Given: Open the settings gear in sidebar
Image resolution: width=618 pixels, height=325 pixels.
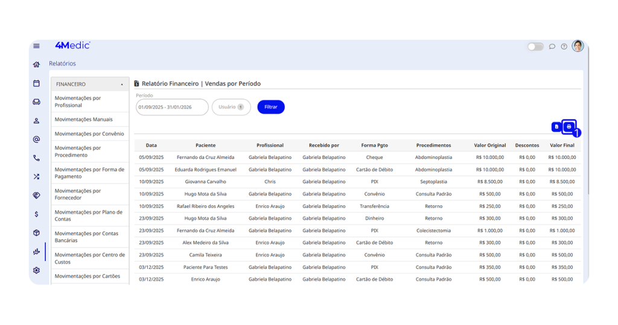Looking at the screenshot, I should [x=36, y=271].
